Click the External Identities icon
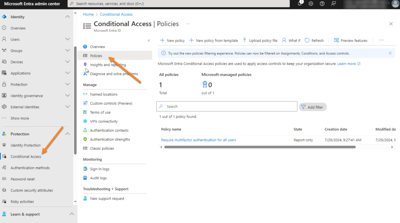The width and height of the screenshot is (400, 223). tap(4, 107)
